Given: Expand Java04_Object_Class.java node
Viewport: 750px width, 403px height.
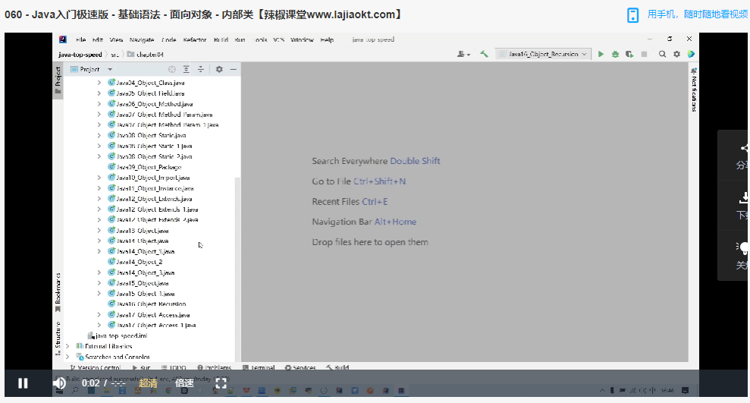Looking at the screenshot, I should pos(99,83).
